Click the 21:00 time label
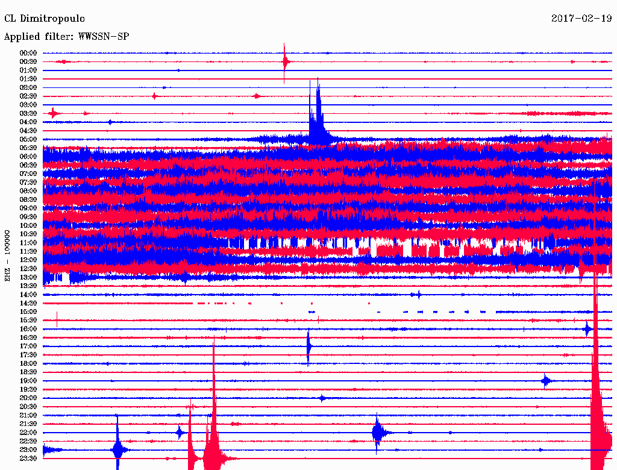Screen dimensions: 617x470 (x=28, y=416)
